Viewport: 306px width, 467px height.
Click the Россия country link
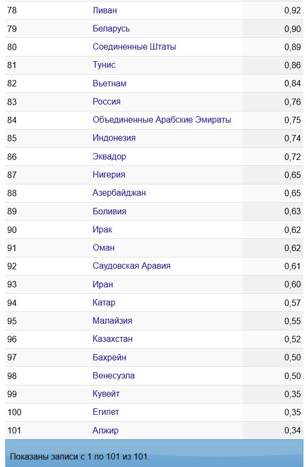(x=106, y=102)
